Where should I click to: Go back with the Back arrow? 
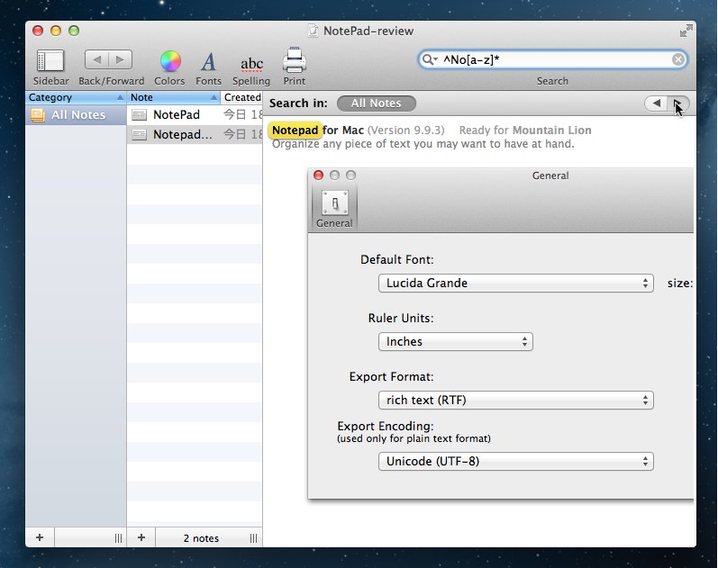point(96,59)
